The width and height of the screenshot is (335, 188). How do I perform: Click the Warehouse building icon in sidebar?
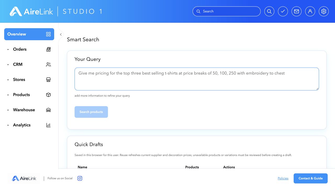coord(48,110)
